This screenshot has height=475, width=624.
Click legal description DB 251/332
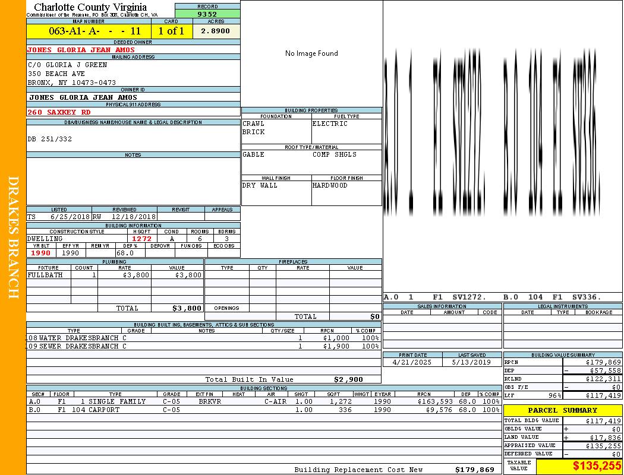pyautogui.click(x=50, y=139)
